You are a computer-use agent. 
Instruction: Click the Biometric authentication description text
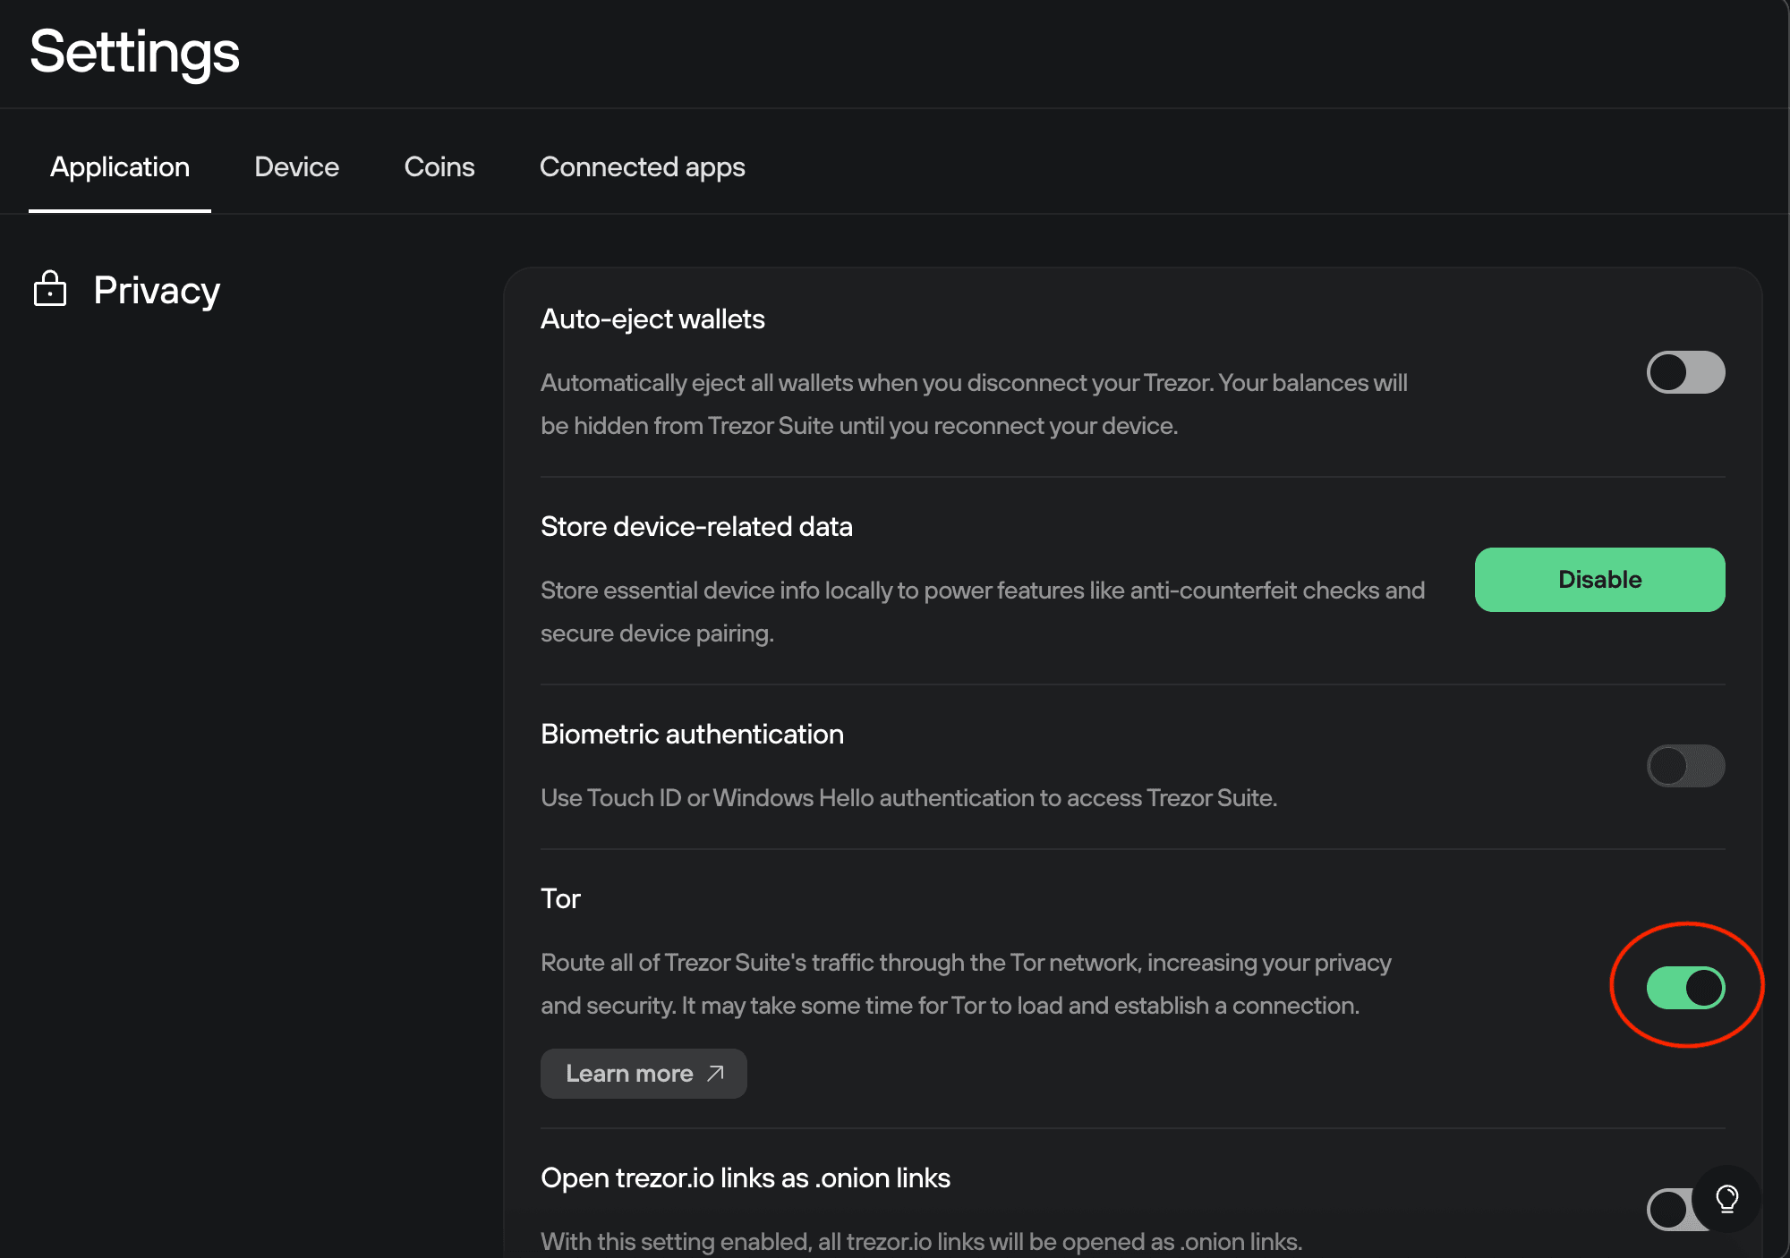[x=908, y=797]
